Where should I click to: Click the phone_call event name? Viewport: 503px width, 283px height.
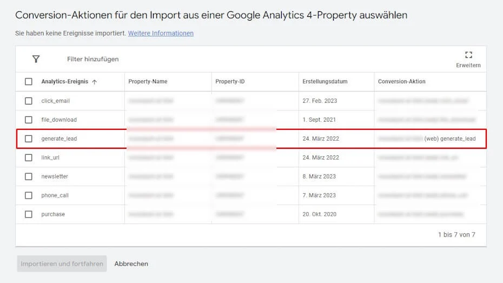(55, 195)
